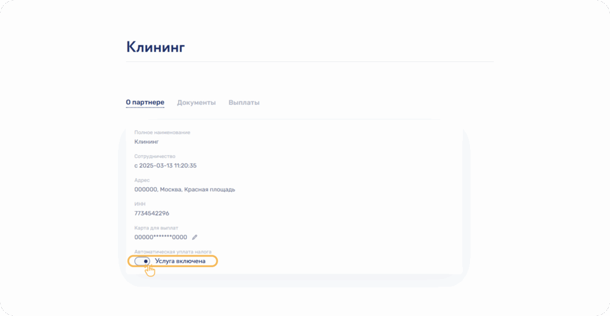The image size is (610, 316).
Task: Click the orange hand pointer icon
Action: (x=150, y=271)
